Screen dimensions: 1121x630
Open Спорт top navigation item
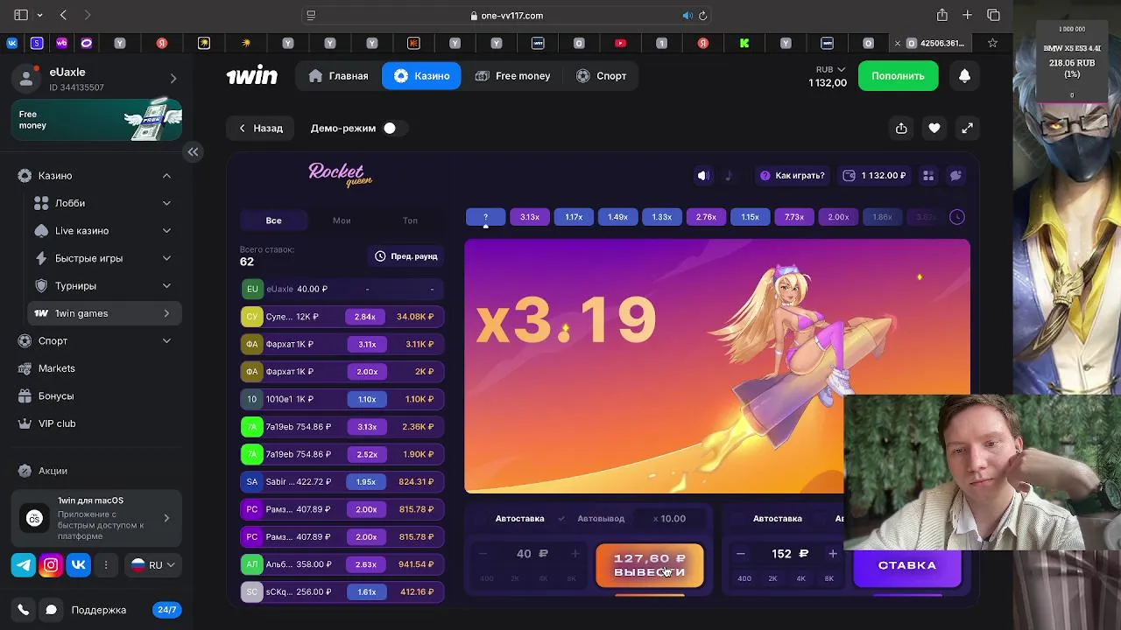click(602, 76)
